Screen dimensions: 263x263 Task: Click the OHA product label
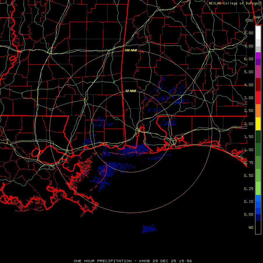coord(257,18)
